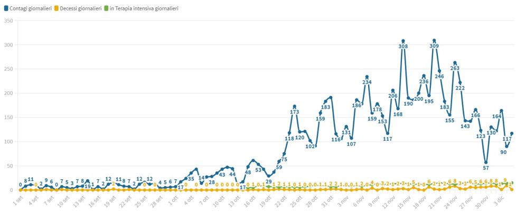Click the 350 y-axis value label
525x222 pixels.
pyautogui.click(x=8, y=21)
